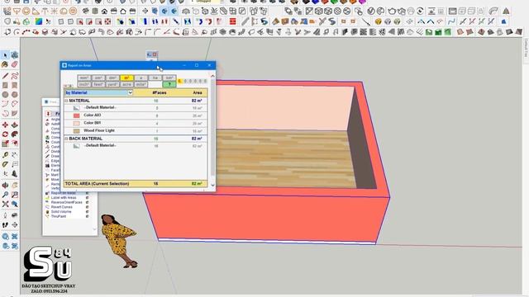Click the Wood Floor Light swatch
The width and height of the screenshot is (529, 297).
(x=77, y=130)
